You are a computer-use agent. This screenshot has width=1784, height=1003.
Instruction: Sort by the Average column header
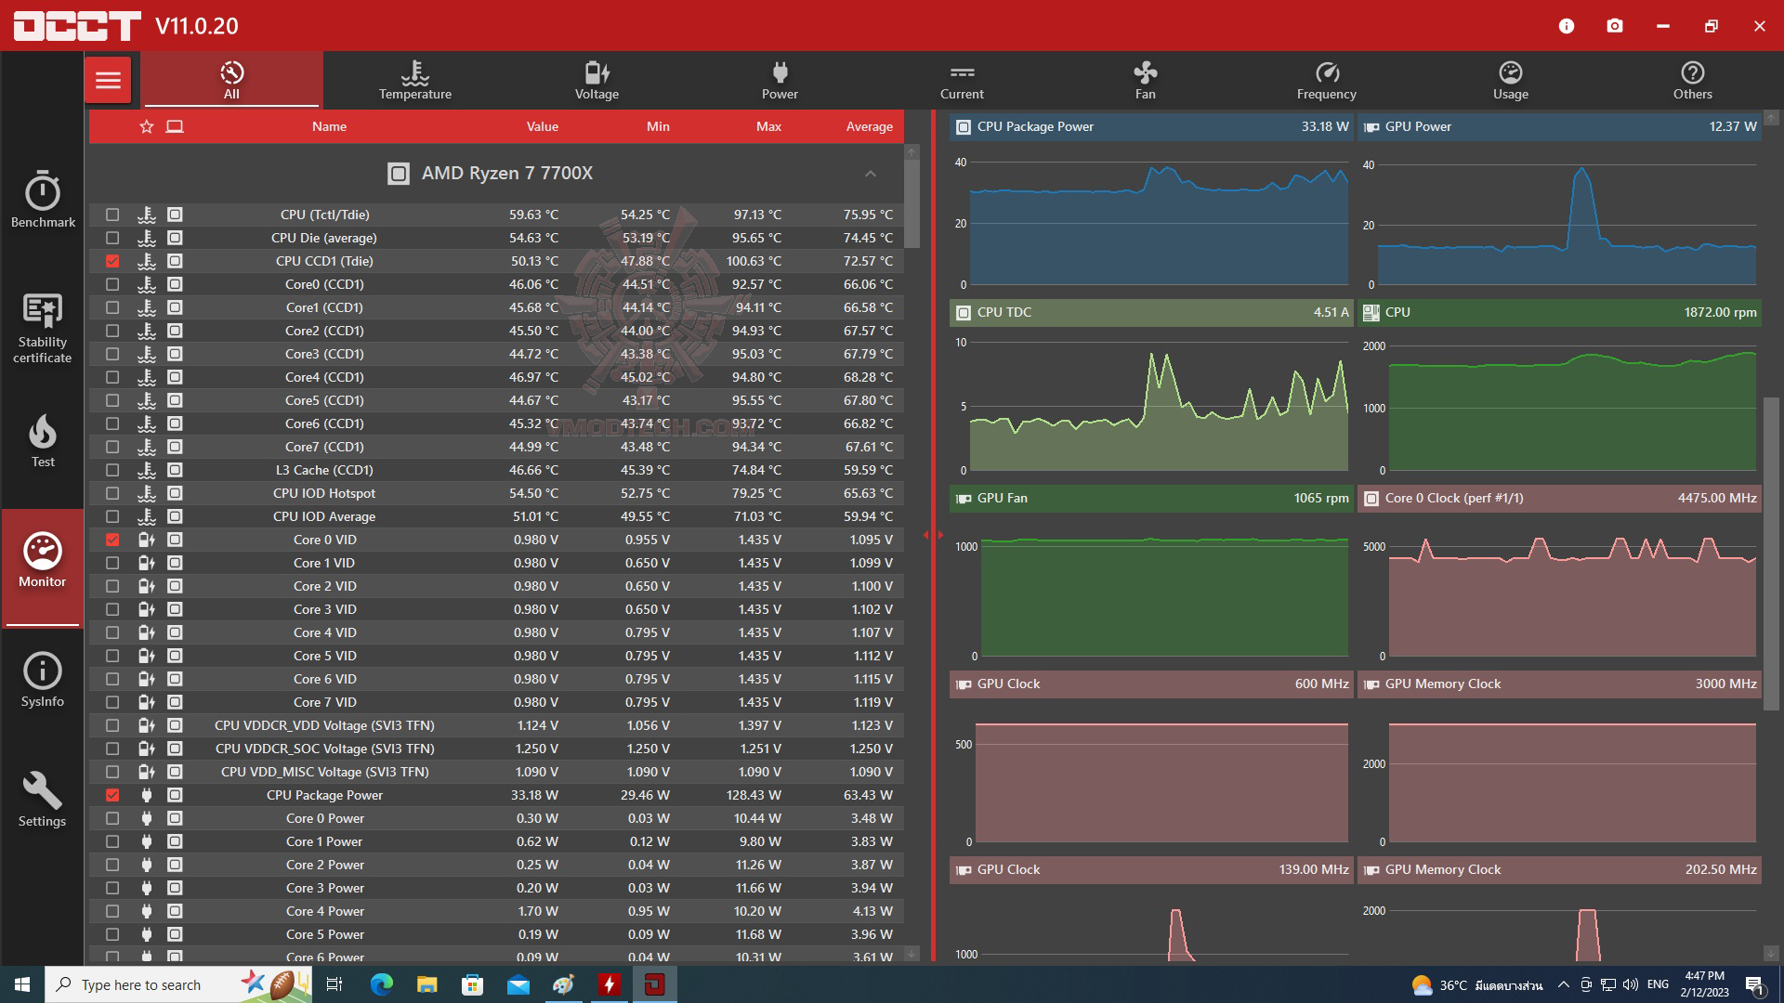pyautogui.click(x=869, y=126)
